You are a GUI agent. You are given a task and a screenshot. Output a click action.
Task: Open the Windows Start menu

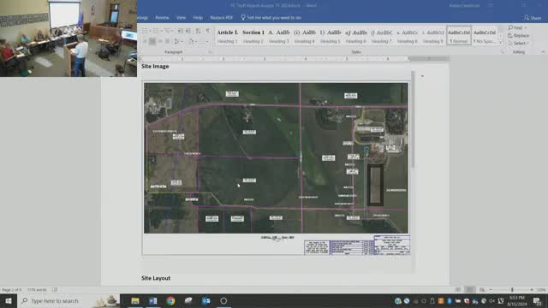9,300
